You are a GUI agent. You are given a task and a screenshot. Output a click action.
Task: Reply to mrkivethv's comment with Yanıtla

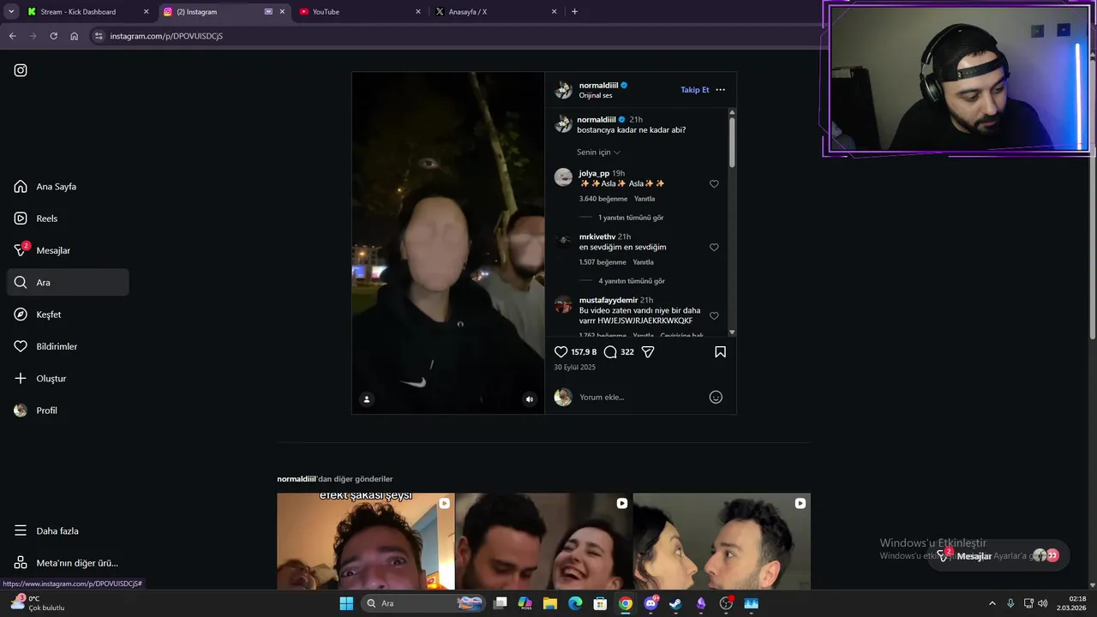pos(643,262)
